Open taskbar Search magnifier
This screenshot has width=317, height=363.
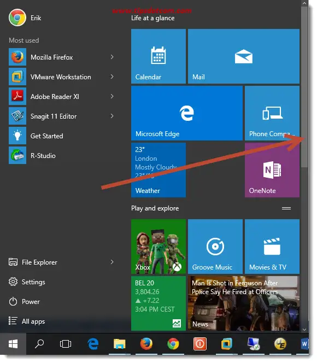point(39,344)
